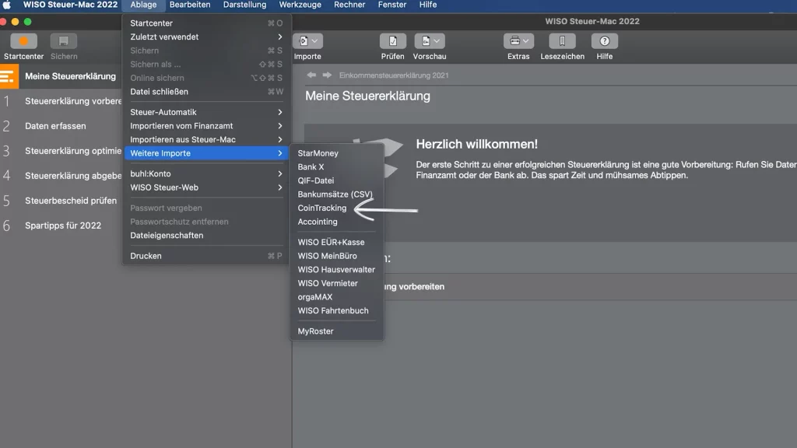Choose Bankumsätze (CSV) import

point(335,194)
